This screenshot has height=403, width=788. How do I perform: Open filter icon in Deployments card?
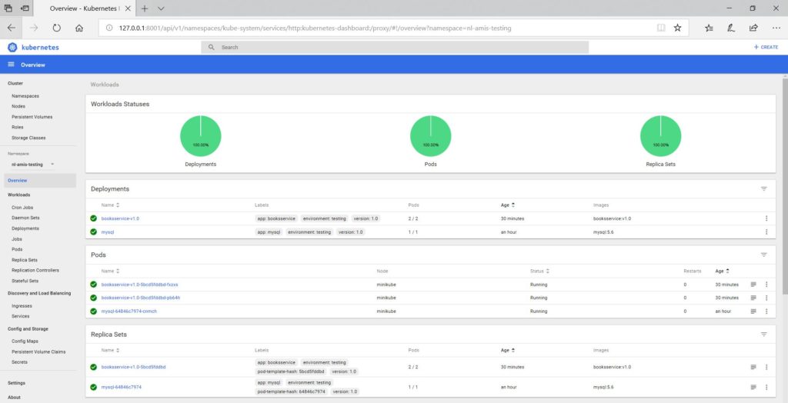coord(763,188)
